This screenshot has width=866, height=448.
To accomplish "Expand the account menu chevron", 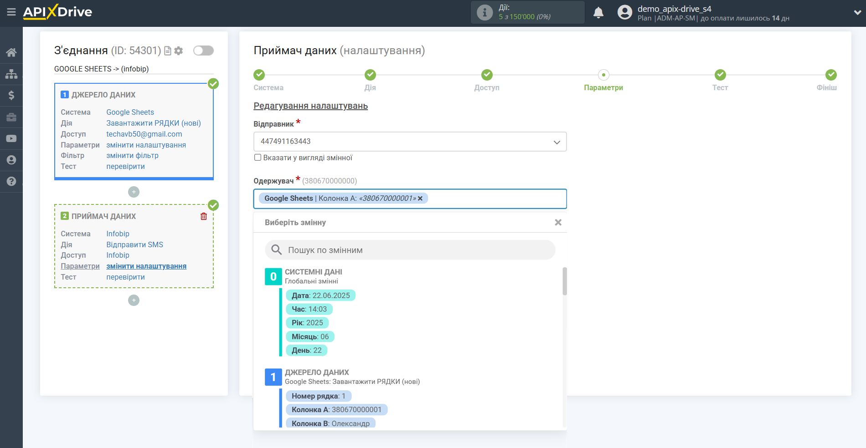I will 857,13.
